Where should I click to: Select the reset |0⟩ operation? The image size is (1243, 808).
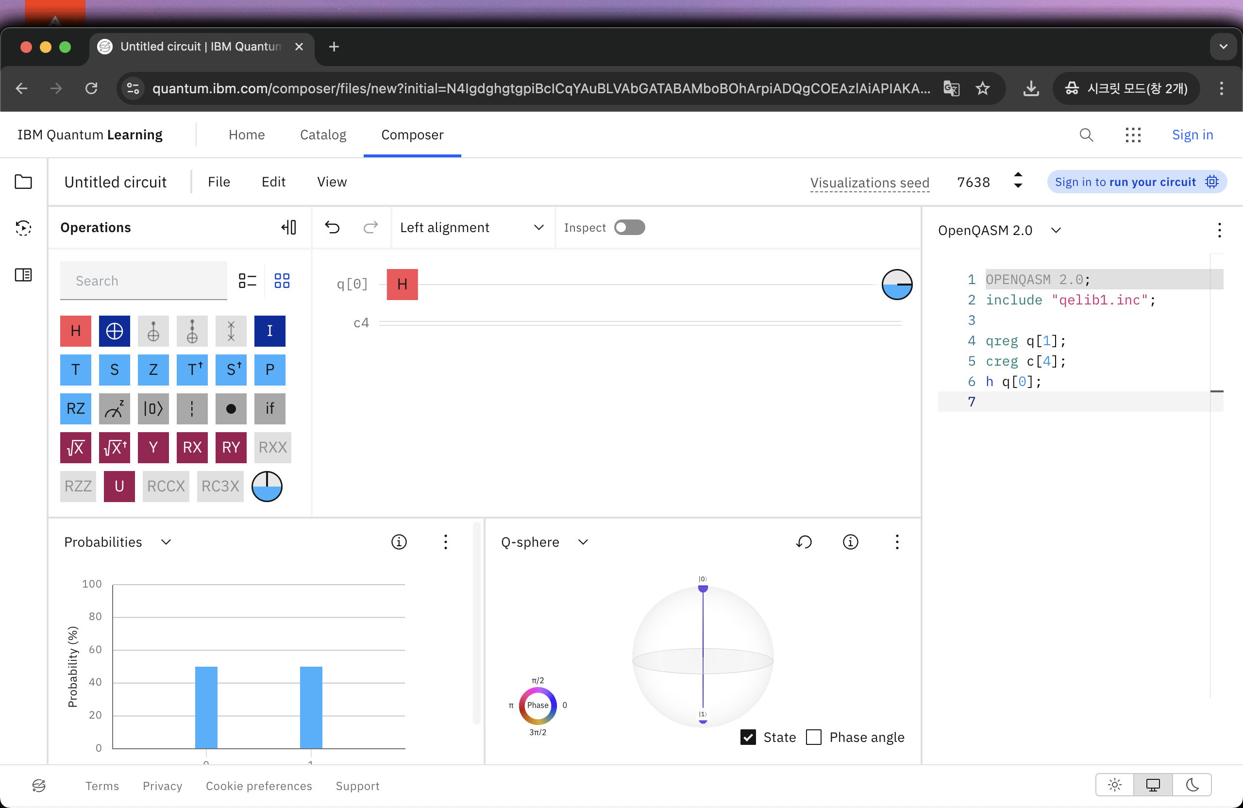pos(153,408)
